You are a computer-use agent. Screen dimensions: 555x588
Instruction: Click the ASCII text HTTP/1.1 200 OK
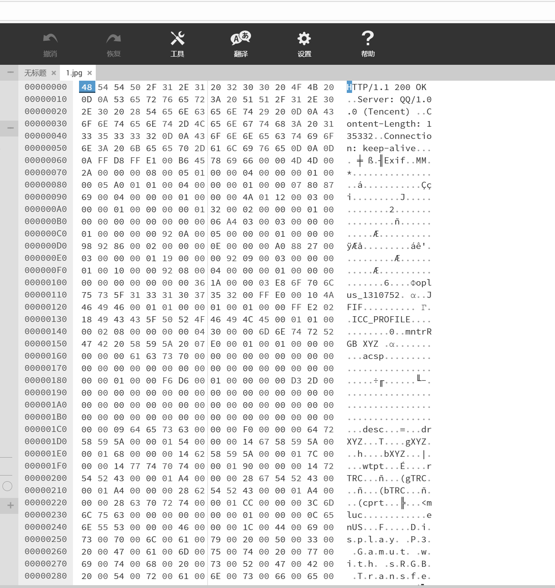386,87
